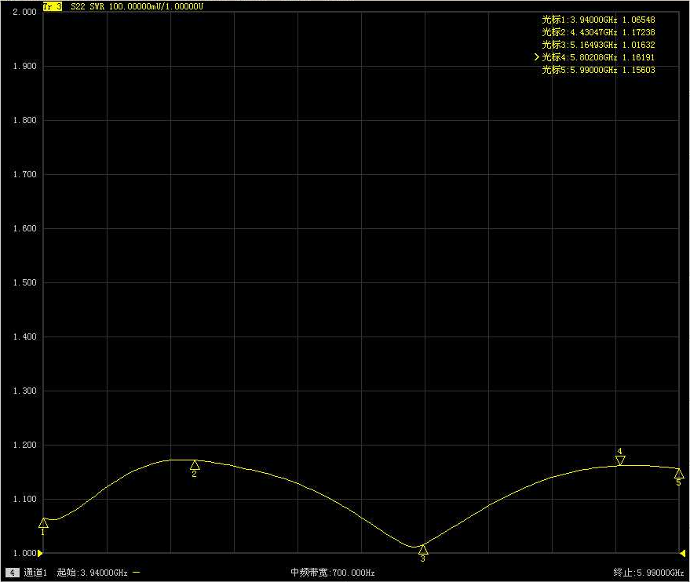Viewport: 690px width, 582px height.
Task: Click the 2.000 top scale value
Action: pos(25,13)
